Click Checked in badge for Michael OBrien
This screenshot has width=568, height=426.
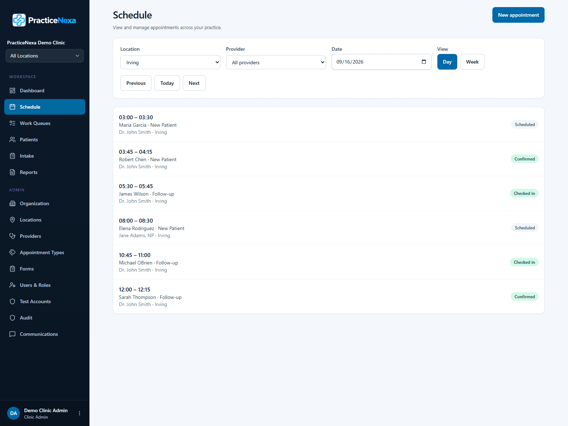(524, 262)
